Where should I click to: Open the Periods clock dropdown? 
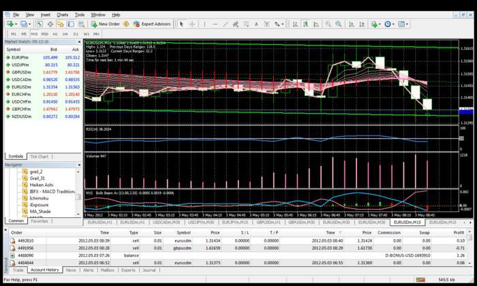point(389,24)
